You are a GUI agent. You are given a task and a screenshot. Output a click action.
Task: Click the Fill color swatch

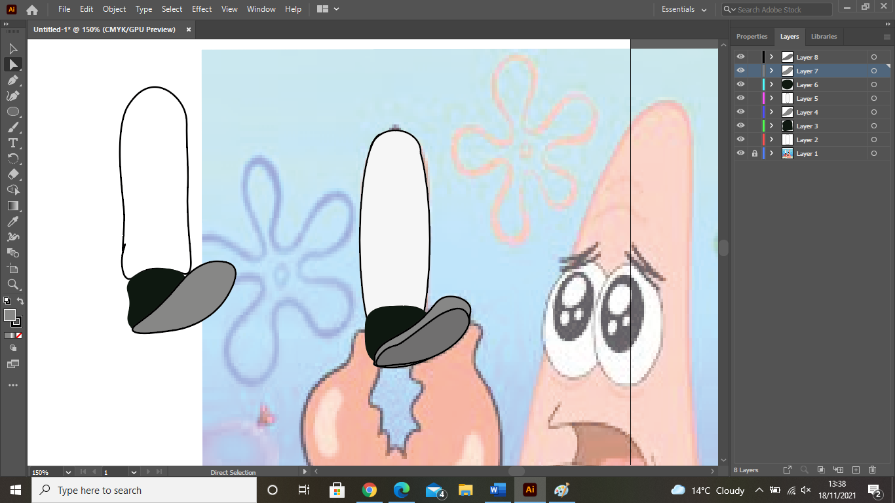coord(10,316)
